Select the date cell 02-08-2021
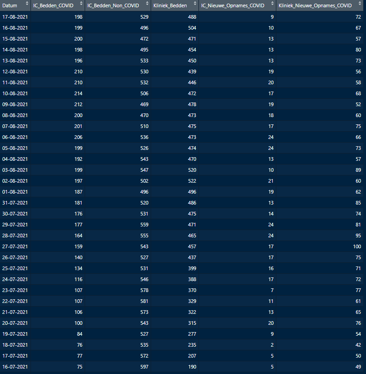Viewport: 366px width, 374px height. point(15,181)
